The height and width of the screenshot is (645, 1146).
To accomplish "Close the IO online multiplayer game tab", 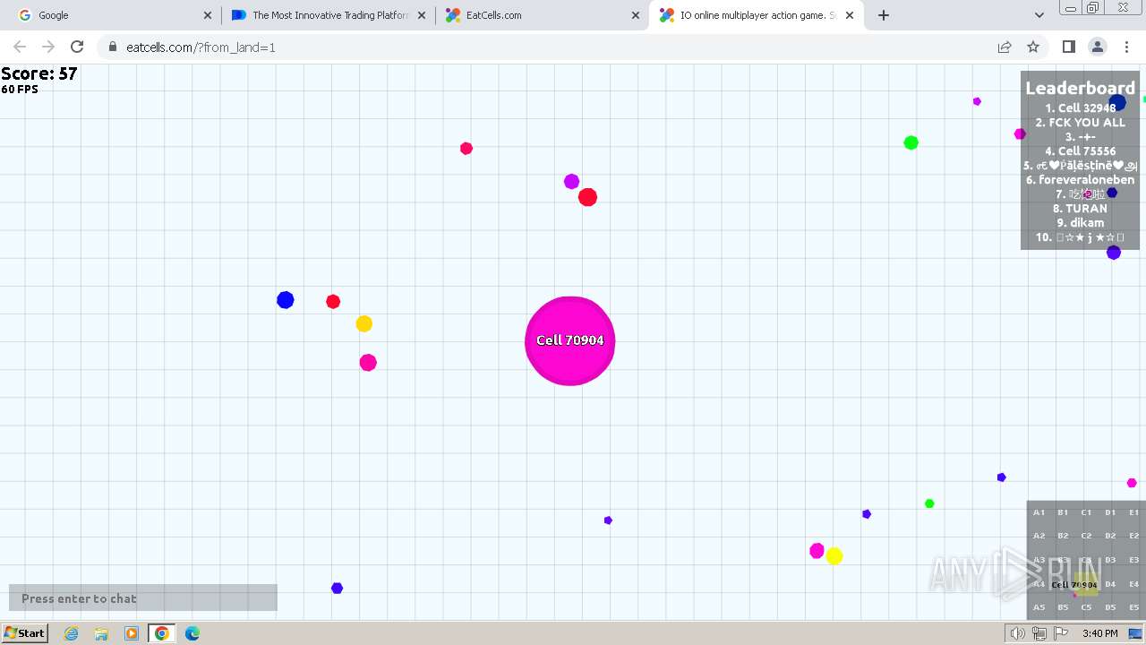I will 850,15.
